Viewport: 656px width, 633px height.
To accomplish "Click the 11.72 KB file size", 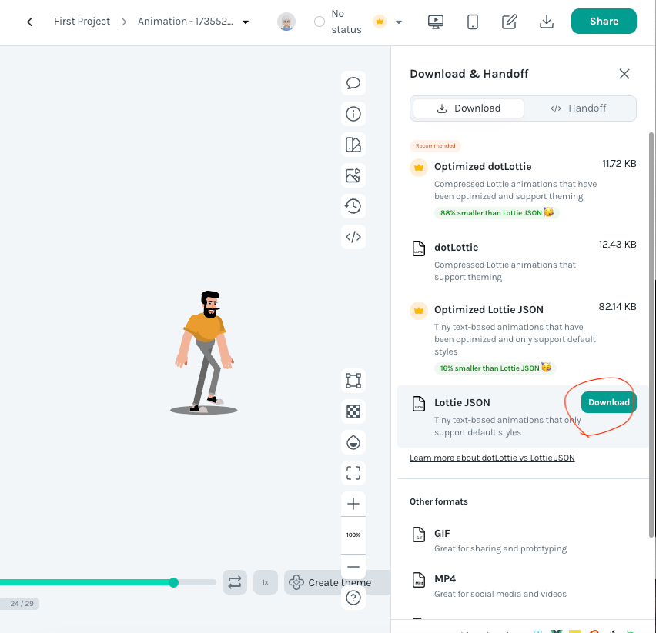I will [x=619, y=164].
